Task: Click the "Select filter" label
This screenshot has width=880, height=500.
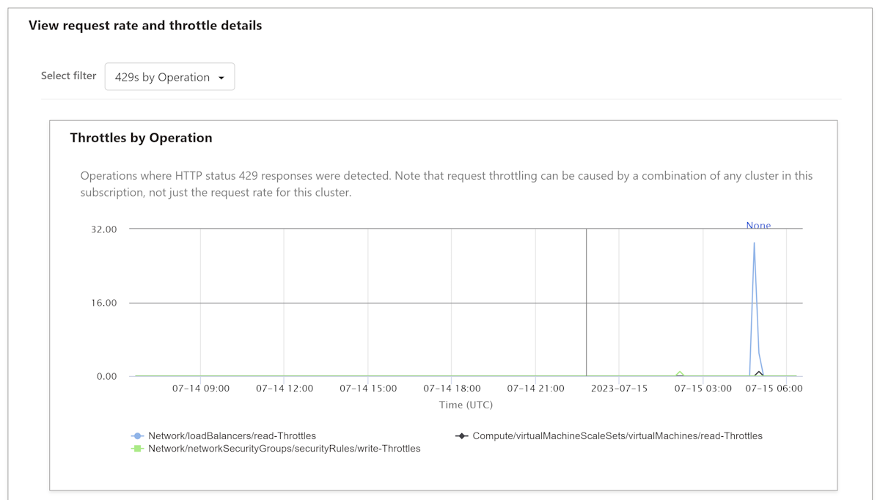Action: [68, 76]
